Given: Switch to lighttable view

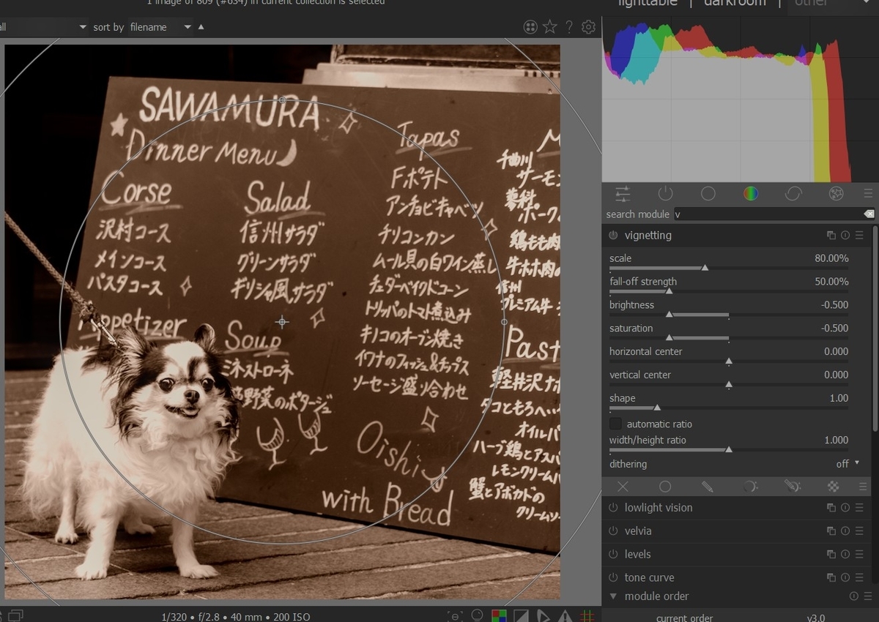Looking at the screenshot, I should pos(648,3).
